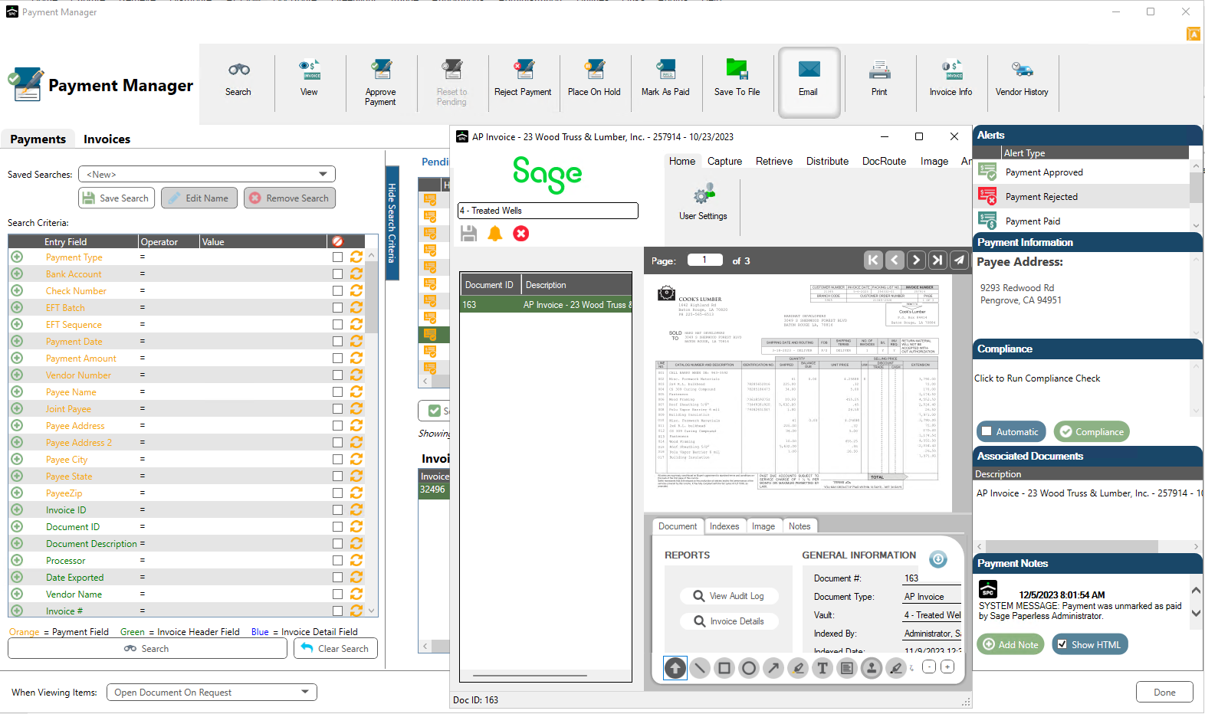Click the Done button
Image resolution: width=1205 pixels, height=714 pixels.
pos(1164,692)
